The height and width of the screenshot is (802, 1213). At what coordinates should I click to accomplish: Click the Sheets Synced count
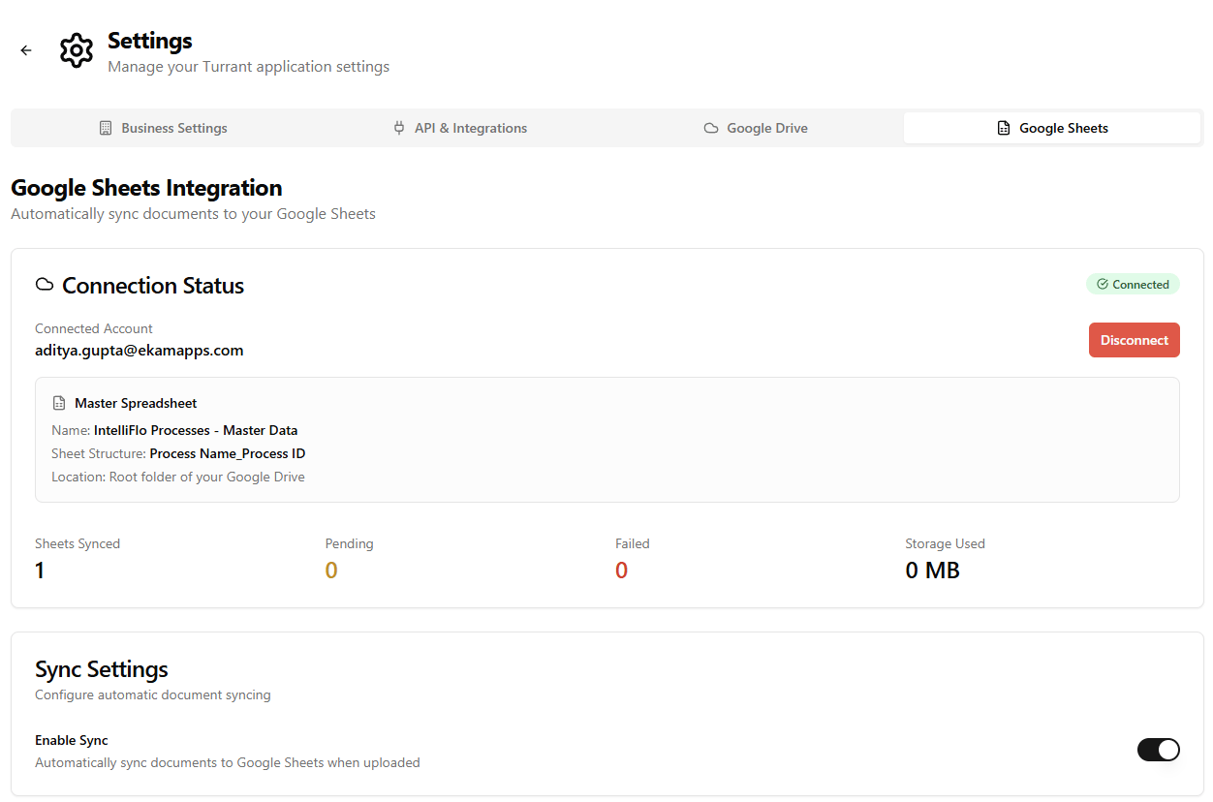pyautogui.click(x=40, y=571)
